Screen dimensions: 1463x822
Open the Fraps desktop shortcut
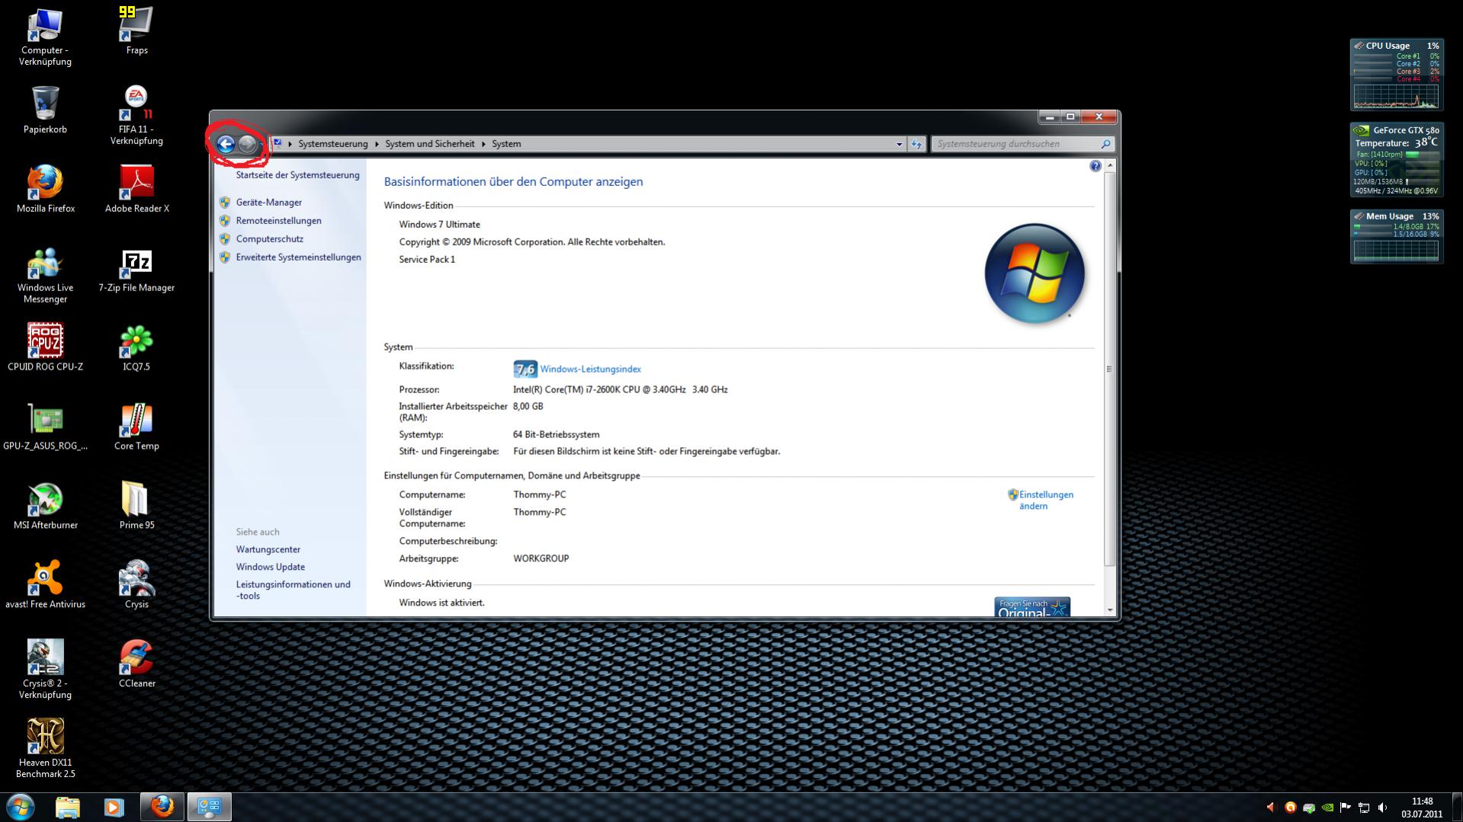(136, 31)
